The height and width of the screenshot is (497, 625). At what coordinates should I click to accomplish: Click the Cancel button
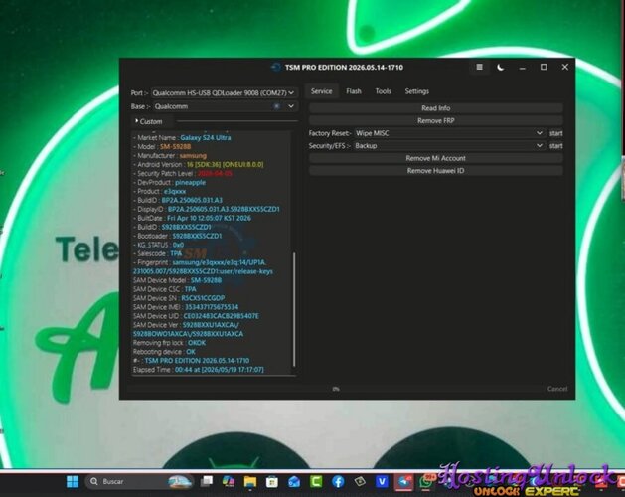[x=557, y=389]
